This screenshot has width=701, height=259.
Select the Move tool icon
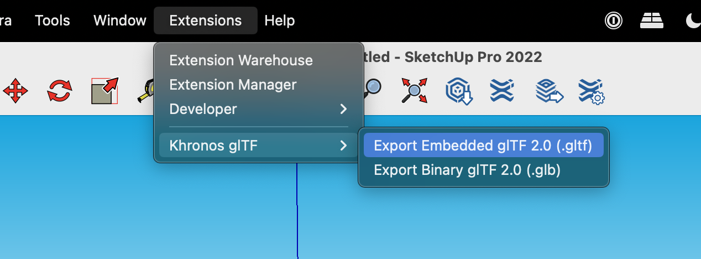click(x=15, y=90)
